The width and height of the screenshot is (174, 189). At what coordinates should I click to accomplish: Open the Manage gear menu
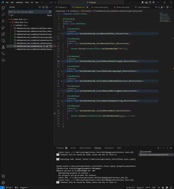pyautogui.click(x=3, y=183)
